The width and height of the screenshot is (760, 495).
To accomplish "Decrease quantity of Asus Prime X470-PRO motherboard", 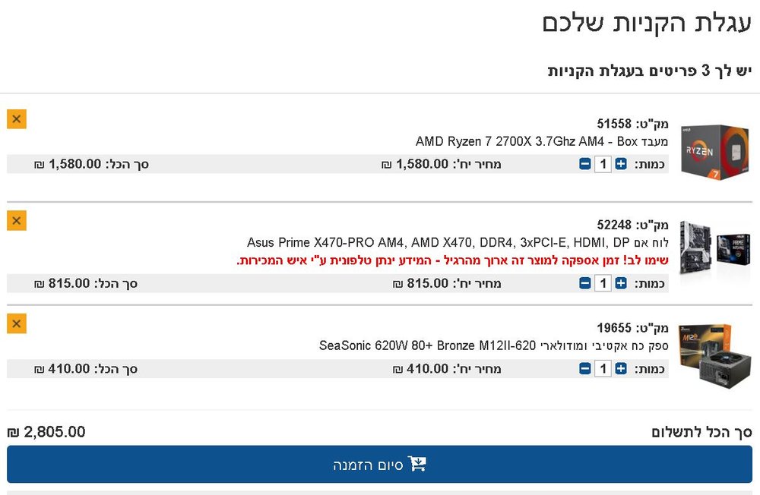I will pos(585,283).
